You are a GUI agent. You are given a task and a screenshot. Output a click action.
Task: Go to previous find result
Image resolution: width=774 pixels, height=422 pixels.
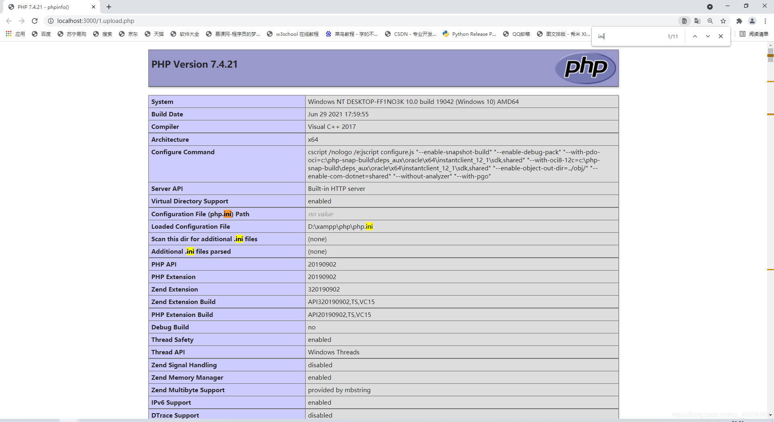(x=695, y=36)
